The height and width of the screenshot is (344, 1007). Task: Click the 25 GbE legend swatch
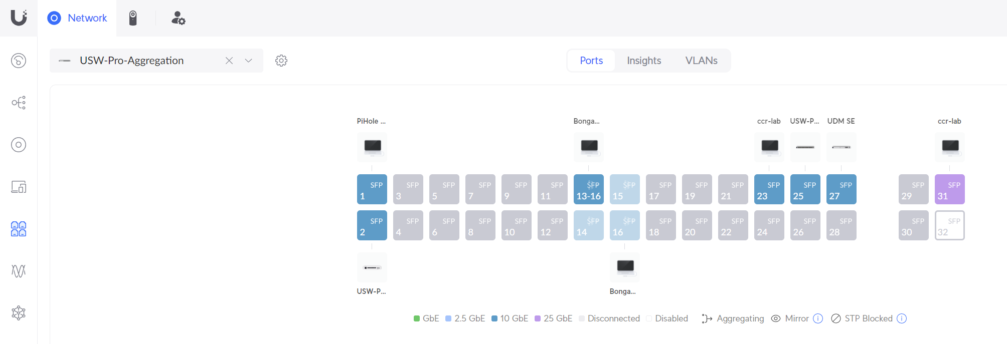point(538,318)
